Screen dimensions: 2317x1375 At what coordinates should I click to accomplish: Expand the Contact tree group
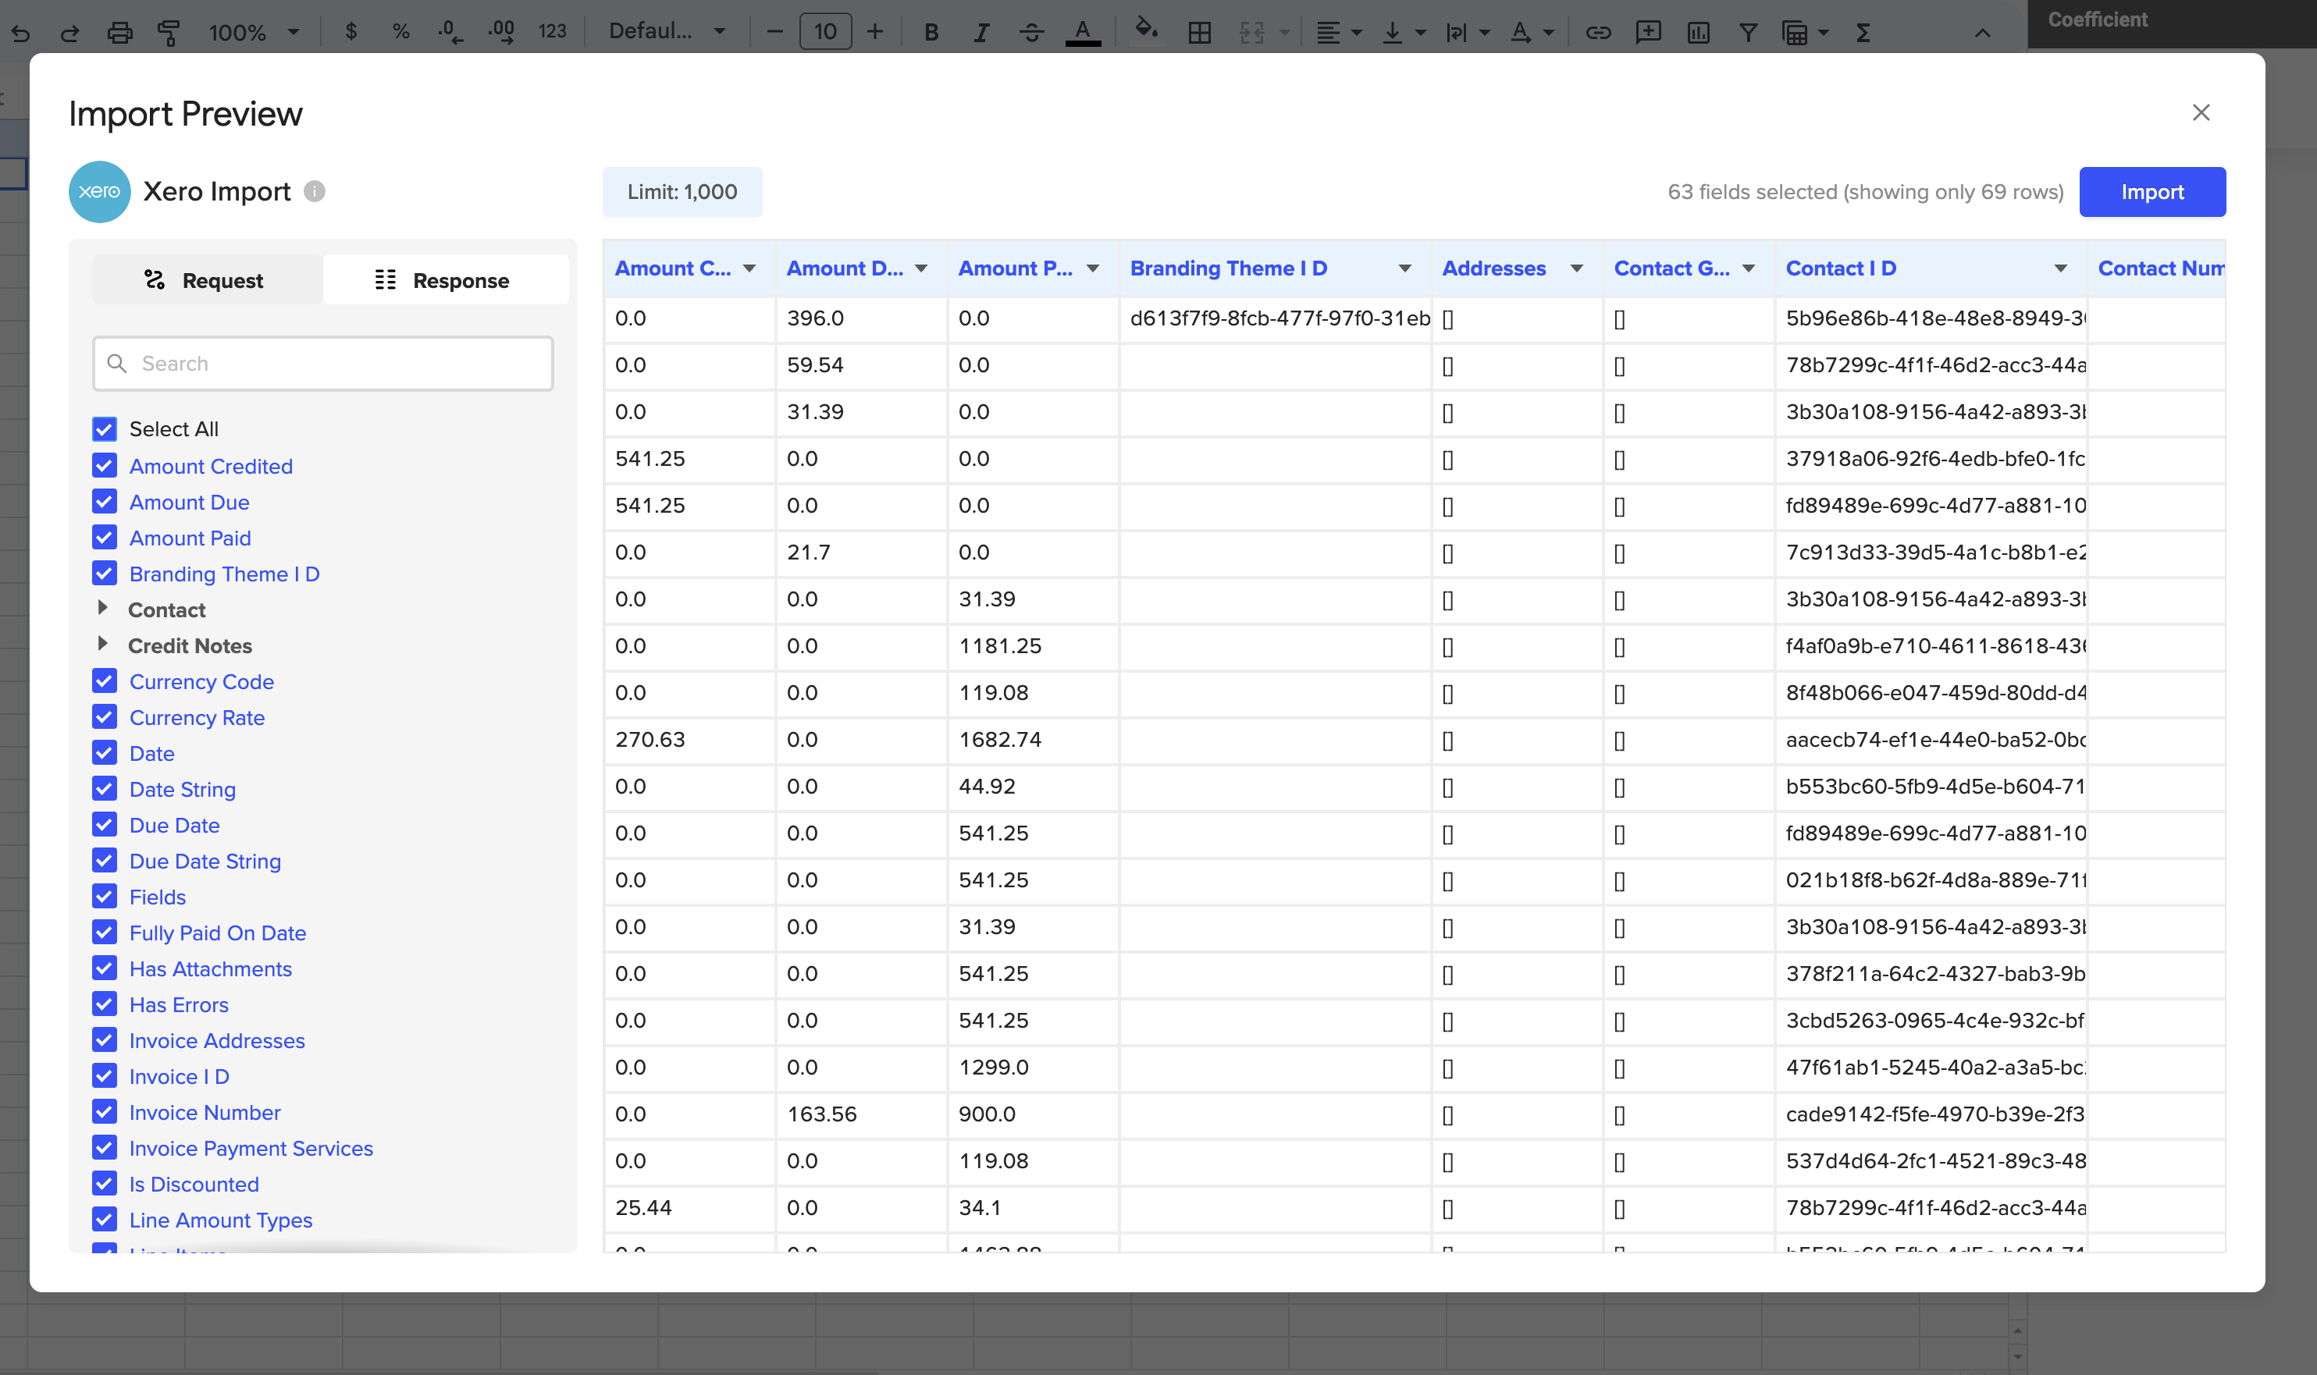(x=103, y=609)
